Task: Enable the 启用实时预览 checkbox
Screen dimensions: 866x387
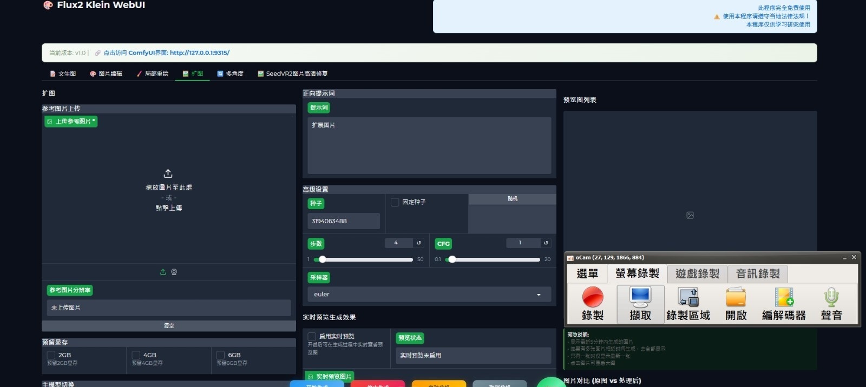Action: (312, 336)
